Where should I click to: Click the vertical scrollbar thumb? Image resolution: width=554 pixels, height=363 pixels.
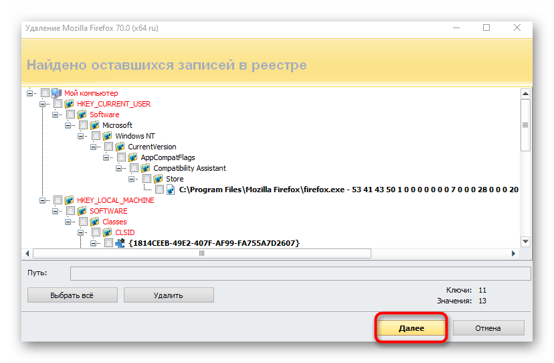(x=525, y=125)
